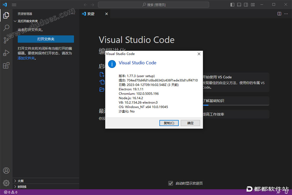Image resolution: width=292 pixels, height=195 pixels.
Task: Open the 了解基础知识 walkthrough
Action: (x=236, y=101)
